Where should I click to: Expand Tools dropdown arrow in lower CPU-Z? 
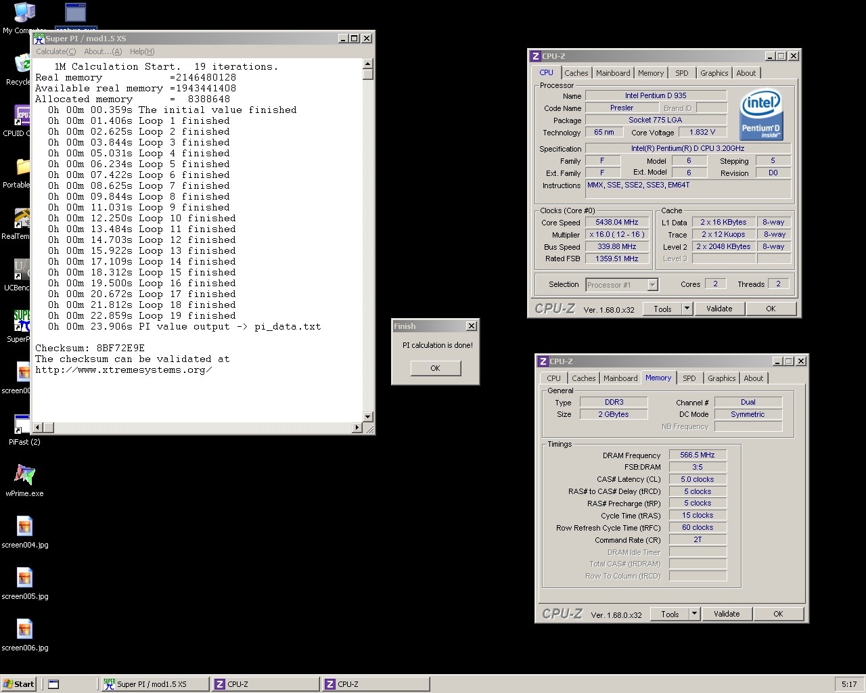coord(694,614)
